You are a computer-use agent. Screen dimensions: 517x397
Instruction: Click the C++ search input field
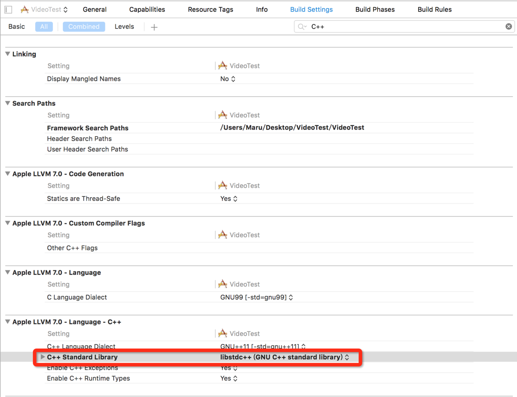pyautogui.click(x=404, y=27)
